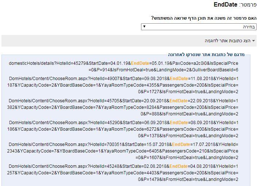The width and height of the screenshot is (261, 186).
Task: Click highlighted EndDate before =17.07.2018
Action: click(x=181, y=145)
